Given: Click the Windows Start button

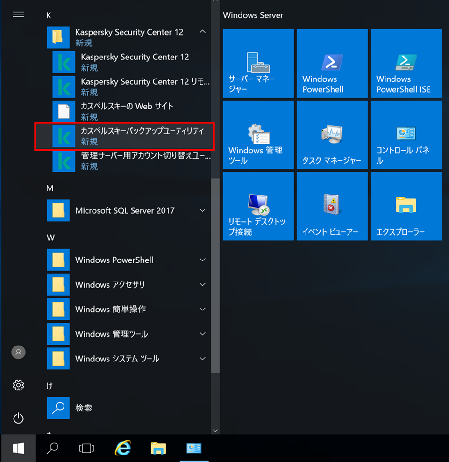Looking at the screenshot, I should [x=18, y=448].
